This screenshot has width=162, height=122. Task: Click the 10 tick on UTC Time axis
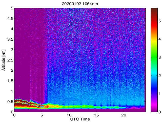click(69, 115)
